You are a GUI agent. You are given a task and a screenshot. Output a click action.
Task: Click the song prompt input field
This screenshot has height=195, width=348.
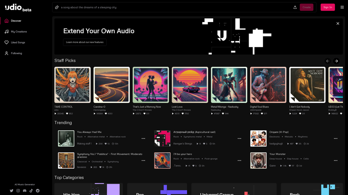(175, 7)
